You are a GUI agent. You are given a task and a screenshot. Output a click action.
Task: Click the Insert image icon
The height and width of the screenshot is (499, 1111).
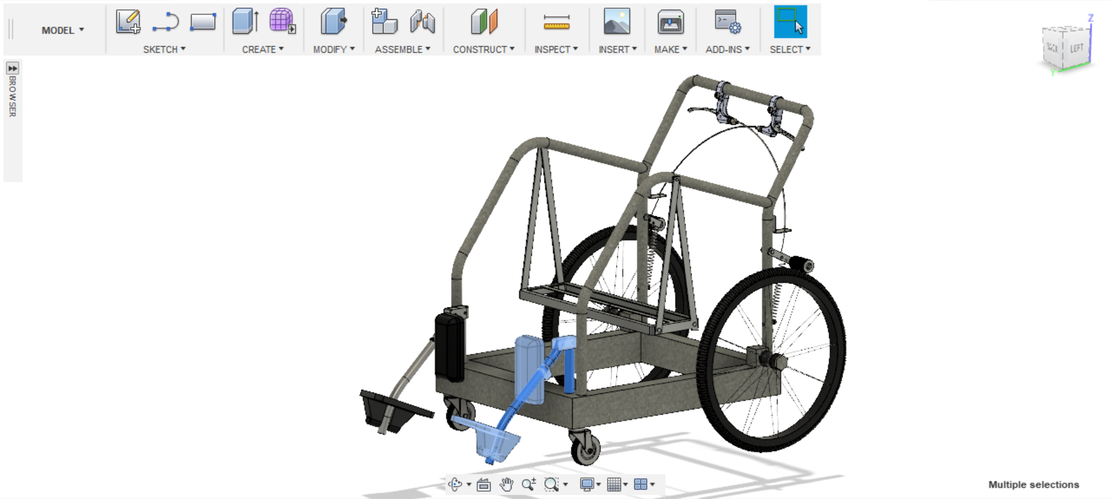pyautogui.click(x=617, y=21)
